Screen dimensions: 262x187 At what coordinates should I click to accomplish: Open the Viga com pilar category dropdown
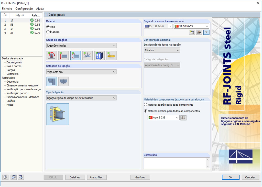click(81, 72)
